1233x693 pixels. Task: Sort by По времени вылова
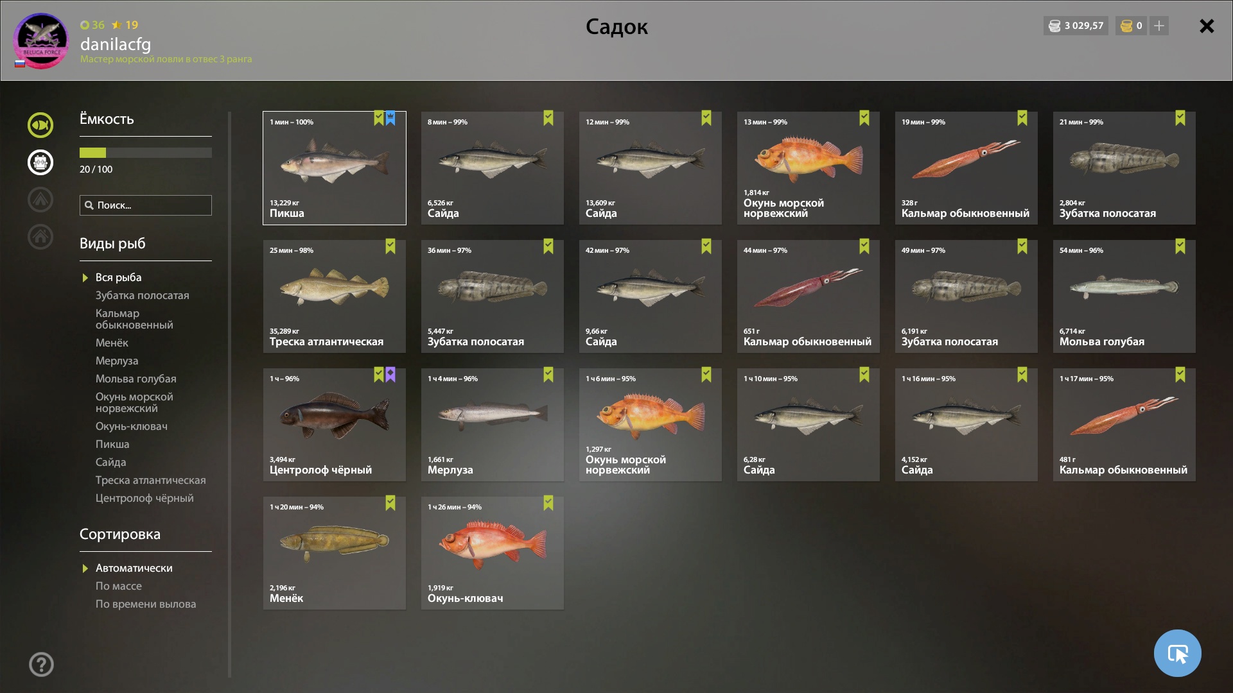pos(146,604)
